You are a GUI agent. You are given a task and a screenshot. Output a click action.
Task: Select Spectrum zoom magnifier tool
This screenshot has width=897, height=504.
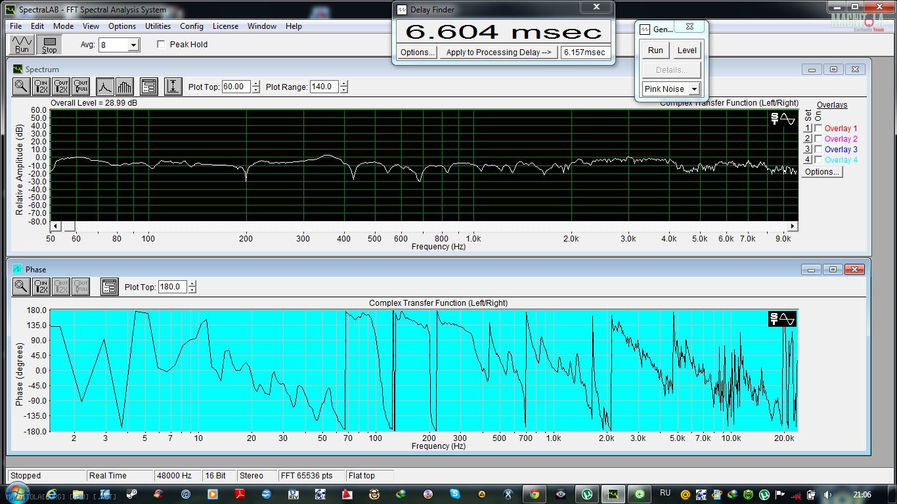click(x=22, y=86)
